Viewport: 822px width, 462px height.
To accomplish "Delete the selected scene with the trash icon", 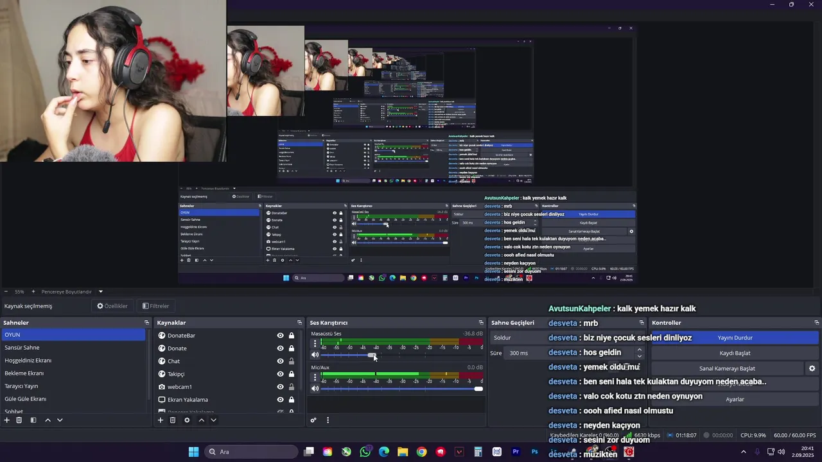I will click(19, 420).
